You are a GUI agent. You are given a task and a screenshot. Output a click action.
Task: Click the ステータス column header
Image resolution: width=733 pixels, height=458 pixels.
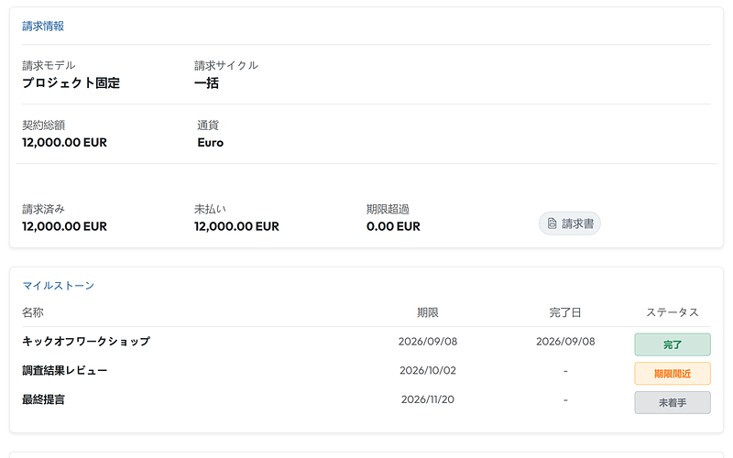673,312
